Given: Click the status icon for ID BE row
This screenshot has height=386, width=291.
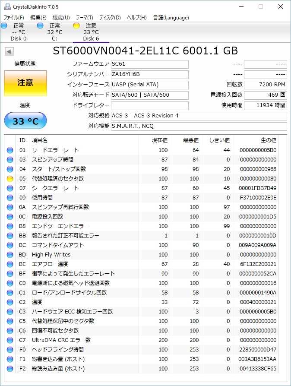Looking at the screenshot, I should 10,264.
